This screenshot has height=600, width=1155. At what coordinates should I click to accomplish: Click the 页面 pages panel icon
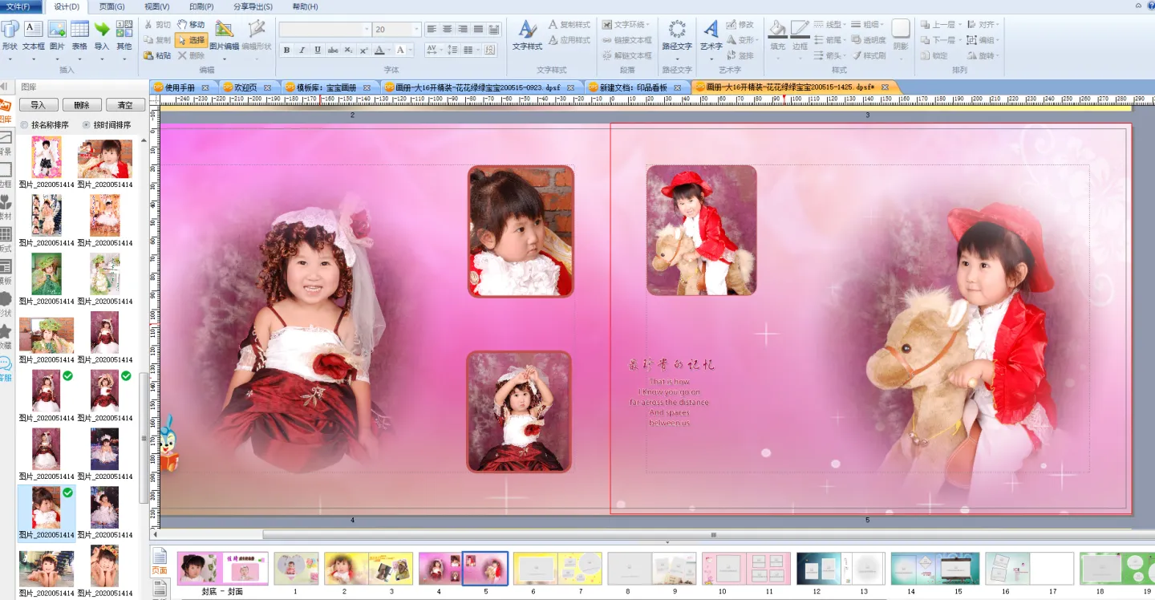coord(160,561)
